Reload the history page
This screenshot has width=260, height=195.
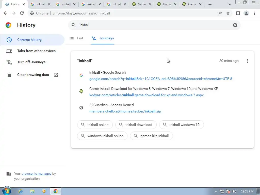pyautogui.click(x=22, y=13)
